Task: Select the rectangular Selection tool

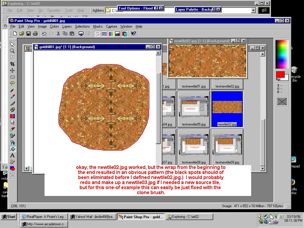Action: click(x=12, y=77)
